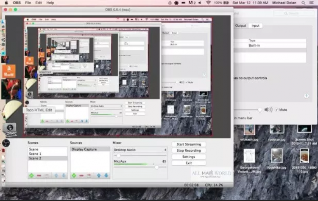
Task: Adjust the Mic/Aux volume slider
Action: (x=156, y=167)
